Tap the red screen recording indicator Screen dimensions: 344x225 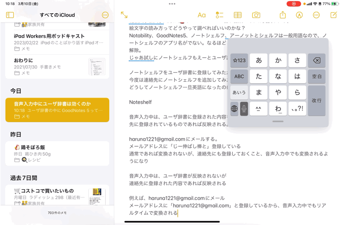(294, 4)
